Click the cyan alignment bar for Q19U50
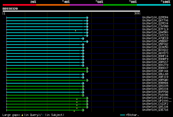Screen dimensions: 173x117 [x=45, y=48]
